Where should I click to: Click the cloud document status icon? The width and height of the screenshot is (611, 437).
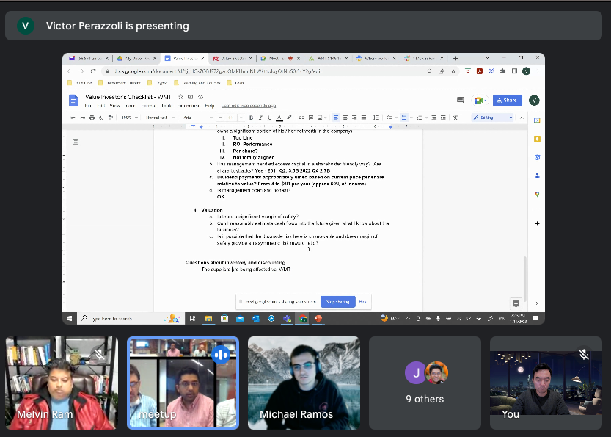(x=200, y=97)
